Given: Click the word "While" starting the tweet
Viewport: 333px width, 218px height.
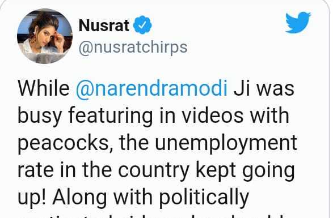Looking at the screenshot, I should 44,88.
